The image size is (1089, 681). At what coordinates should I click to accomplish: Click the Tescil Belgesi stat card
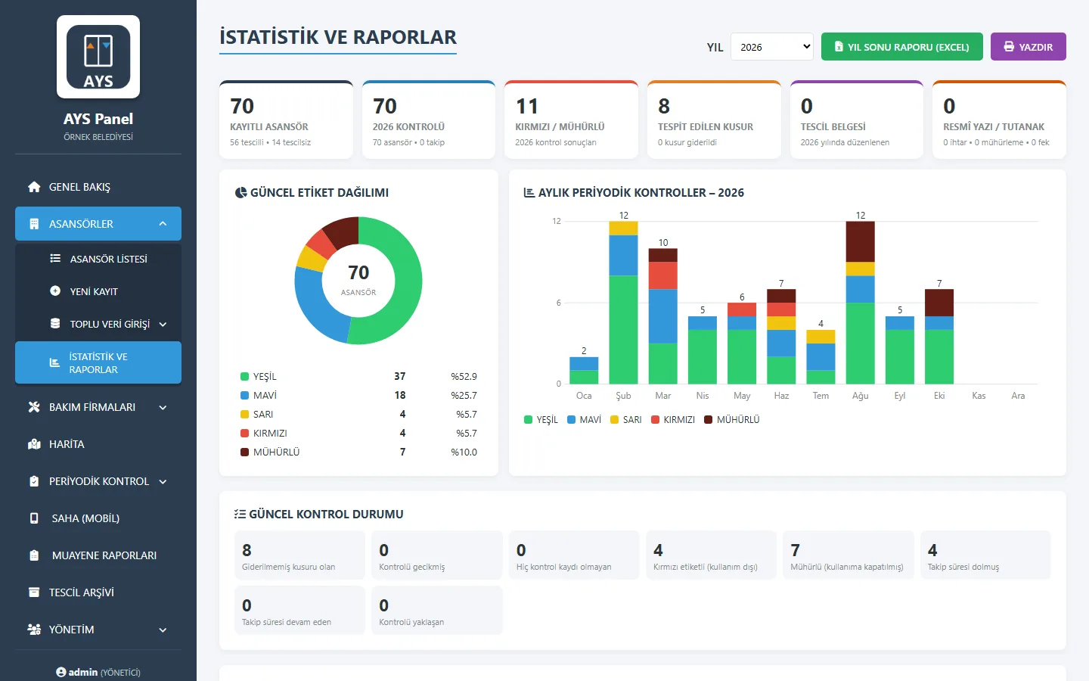(x=857, y=120)
